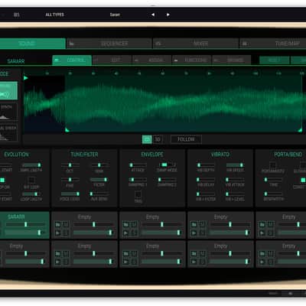Select the BROWSE sub-tab
The image size is (306, 306).
tap(232, 60)
